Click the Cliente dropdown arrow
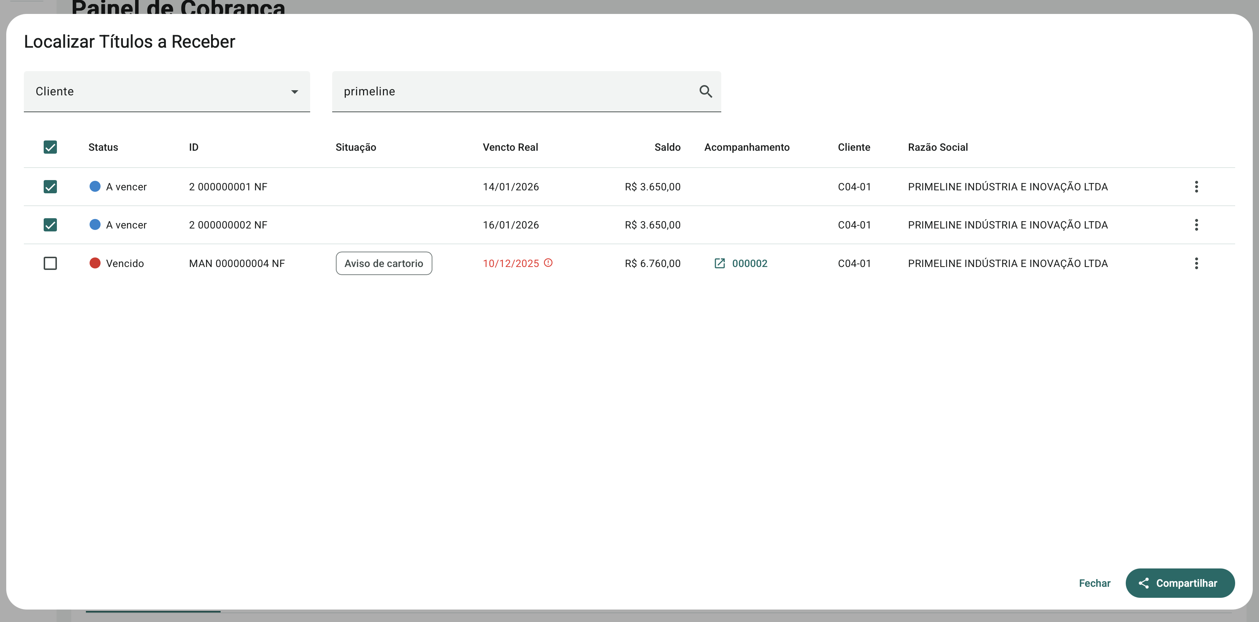The width and height of the screenshot is (1259, 622). click(294, 92)
